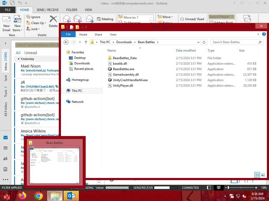Click Inbox 21992 vertical folder label
The height and width of the screenshot is (201, 269).
click(x=6, y=61)
